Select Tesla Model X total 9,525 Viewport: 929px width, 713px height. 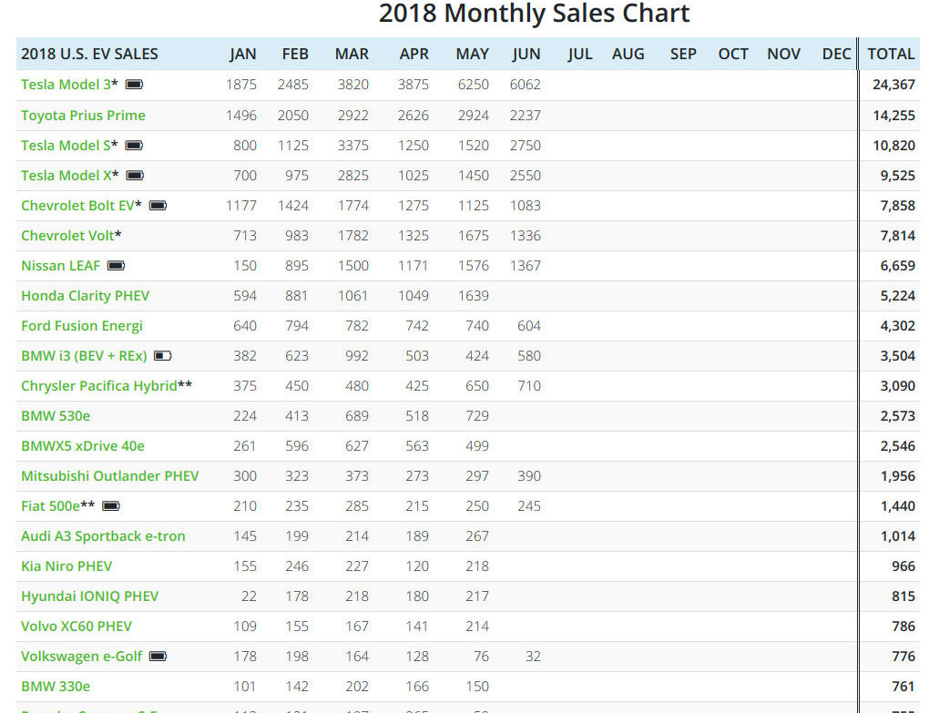pyautogui.click(x=898, y=175)
